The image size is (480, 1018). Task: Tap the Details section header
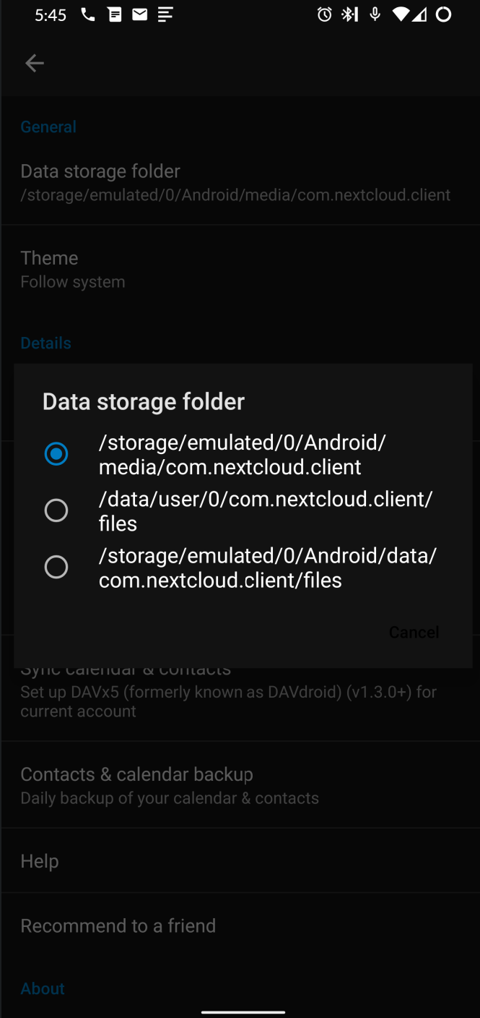(x=45, y=343)
